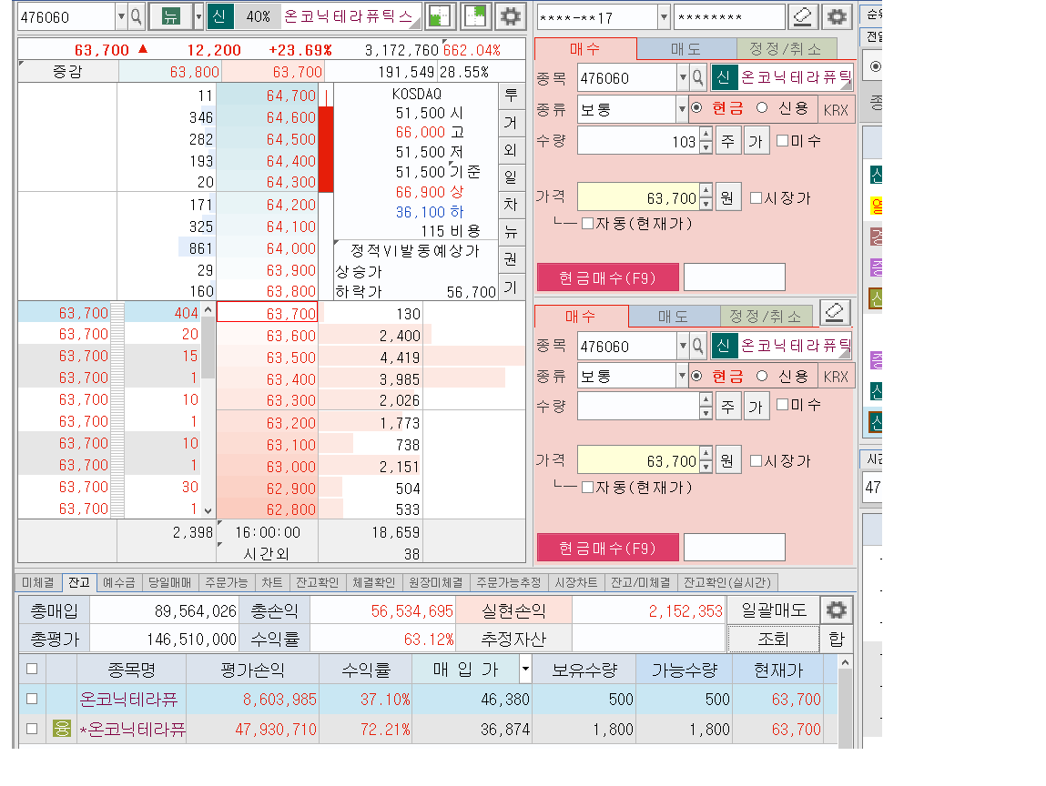Click the 외 side button
The width and height of the screenshot is (1046, 786).
(x=511, y=150)
